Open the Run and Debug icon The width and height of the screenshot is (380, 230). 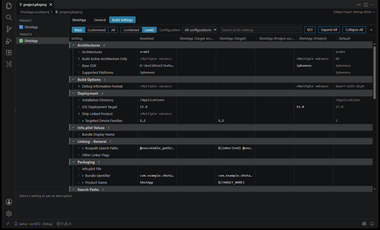pyautogui.click(x=9, y=41)
